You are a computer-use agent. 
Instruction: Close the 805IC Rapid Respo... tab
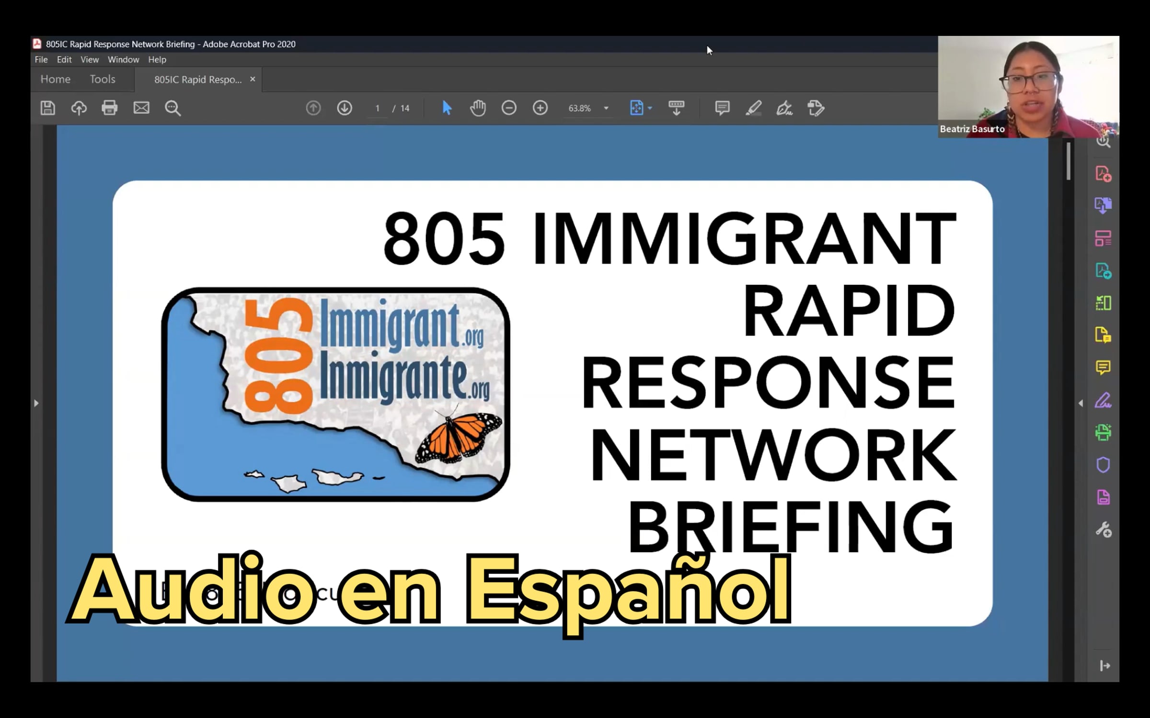click(253, 79)
